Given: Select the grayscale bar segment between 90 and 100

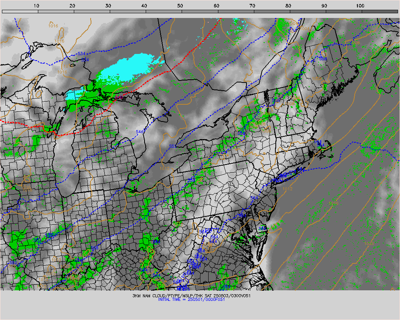Looking at the screenshot, I should pyautogui.click(x=344, y=11).
